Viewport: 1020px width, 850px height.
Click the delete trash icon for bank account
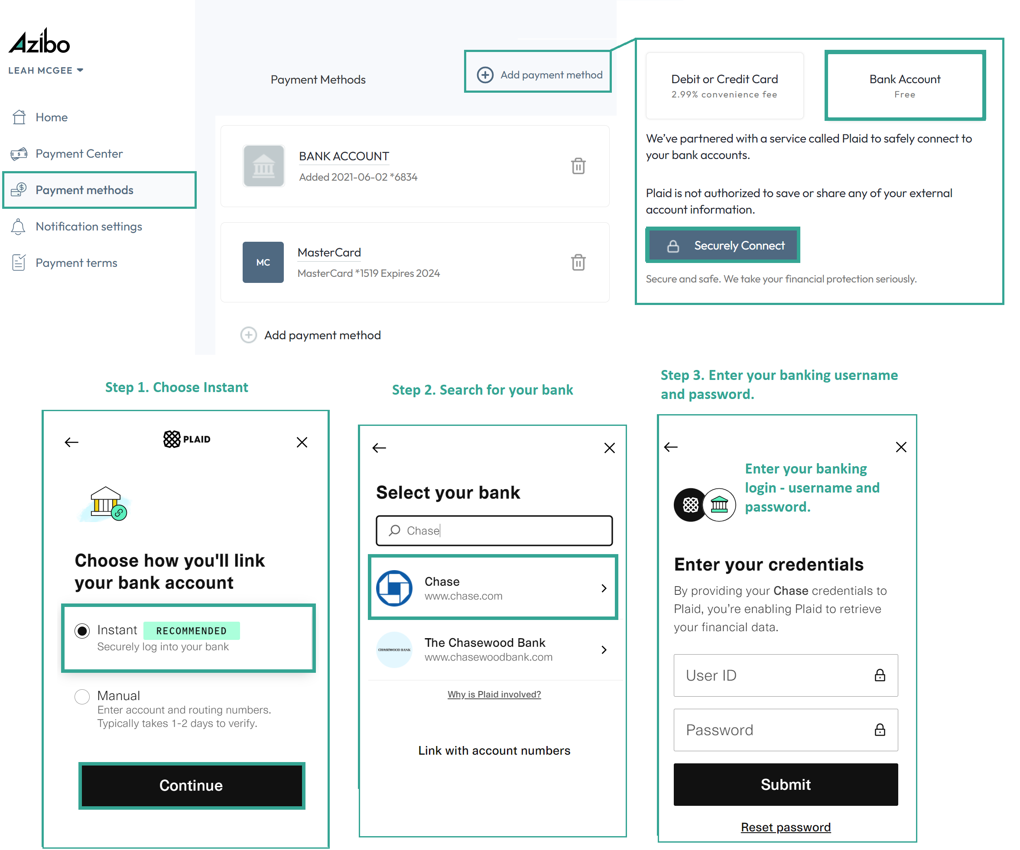(578, 166)
